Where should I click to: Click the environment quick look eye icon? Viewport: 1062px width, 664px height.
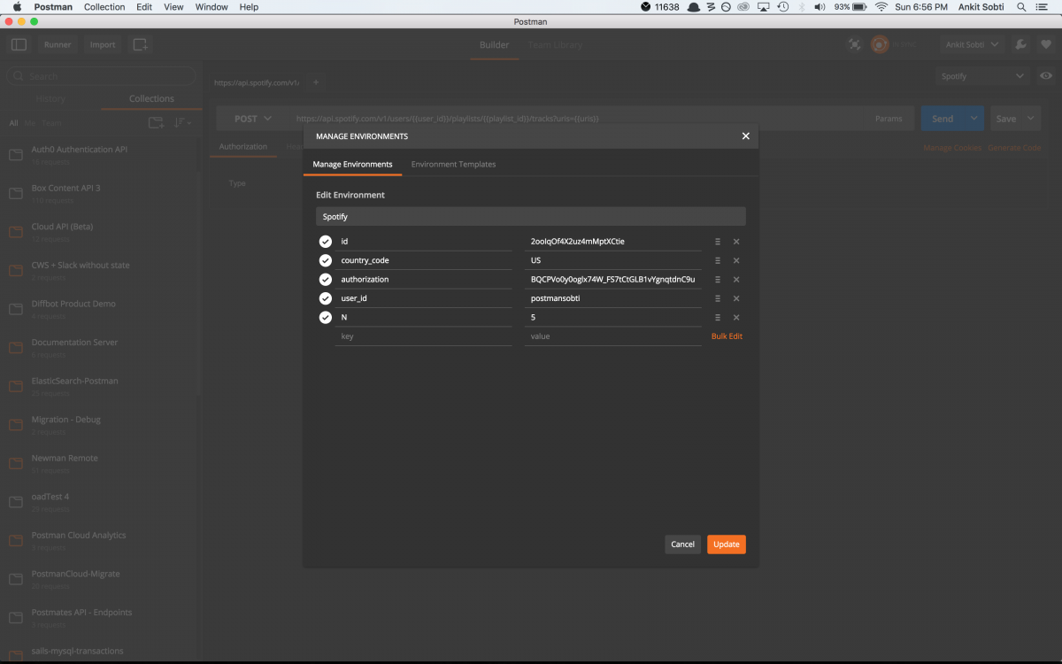click(1045, 76)
